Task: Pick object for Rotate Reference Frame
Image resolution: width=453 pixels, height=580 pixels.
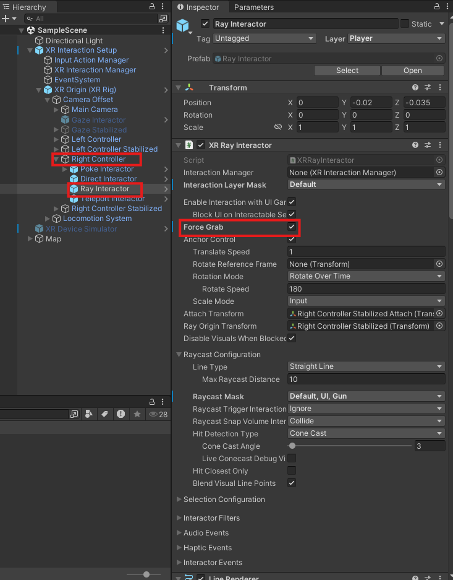Action: (439, 264)
